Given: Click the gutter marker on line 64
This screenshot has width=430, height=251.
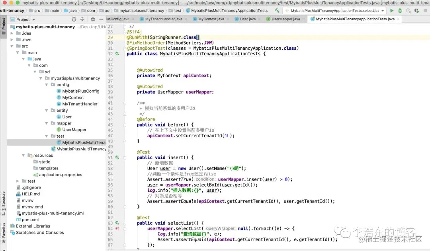Looking at the screenshot, I should click(x=117, y=229).
